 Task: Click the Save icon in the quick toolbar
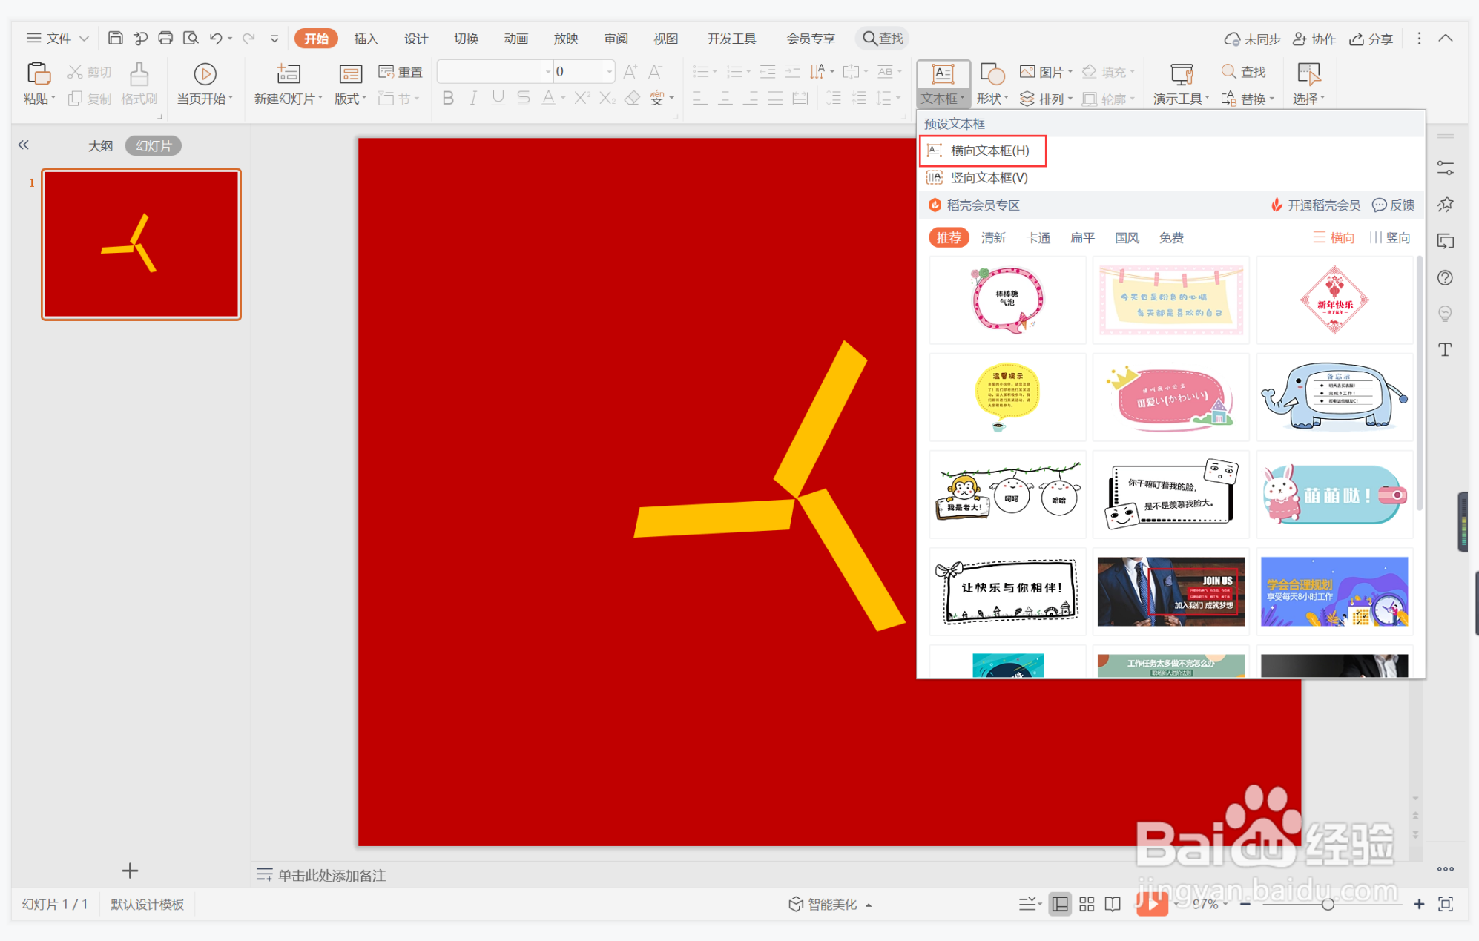coord(115,38)
